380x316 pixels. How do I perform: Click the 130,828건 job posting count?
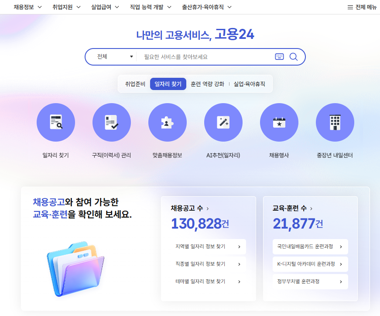[200, 224]
